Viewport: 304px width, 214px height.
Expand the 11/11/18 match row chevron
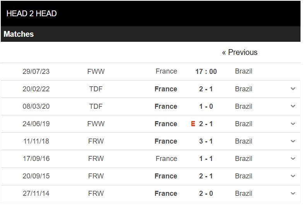point(293,141)
